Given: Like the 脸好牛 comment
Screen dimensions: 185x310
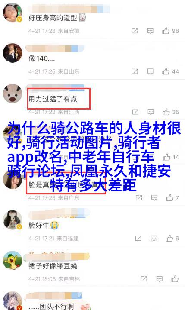Looking at the screenshot, I should (169, 239).
